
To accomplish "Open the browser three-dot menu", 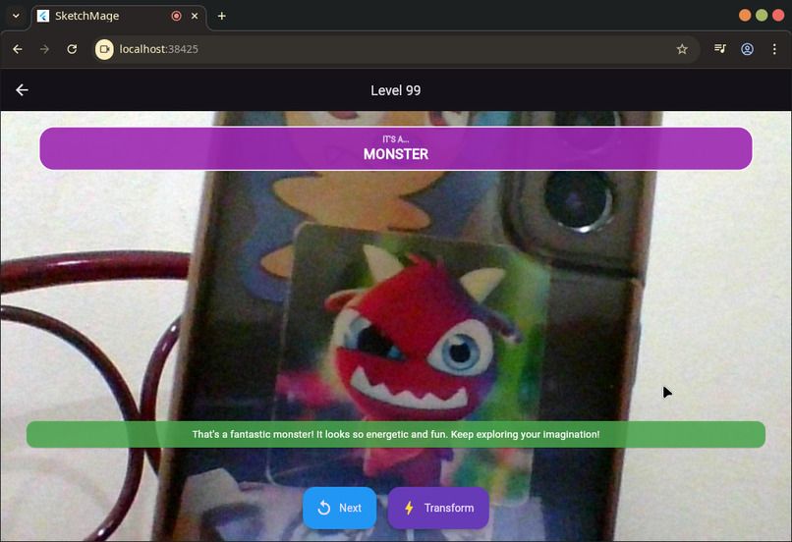I will click(x=774, y=49).
